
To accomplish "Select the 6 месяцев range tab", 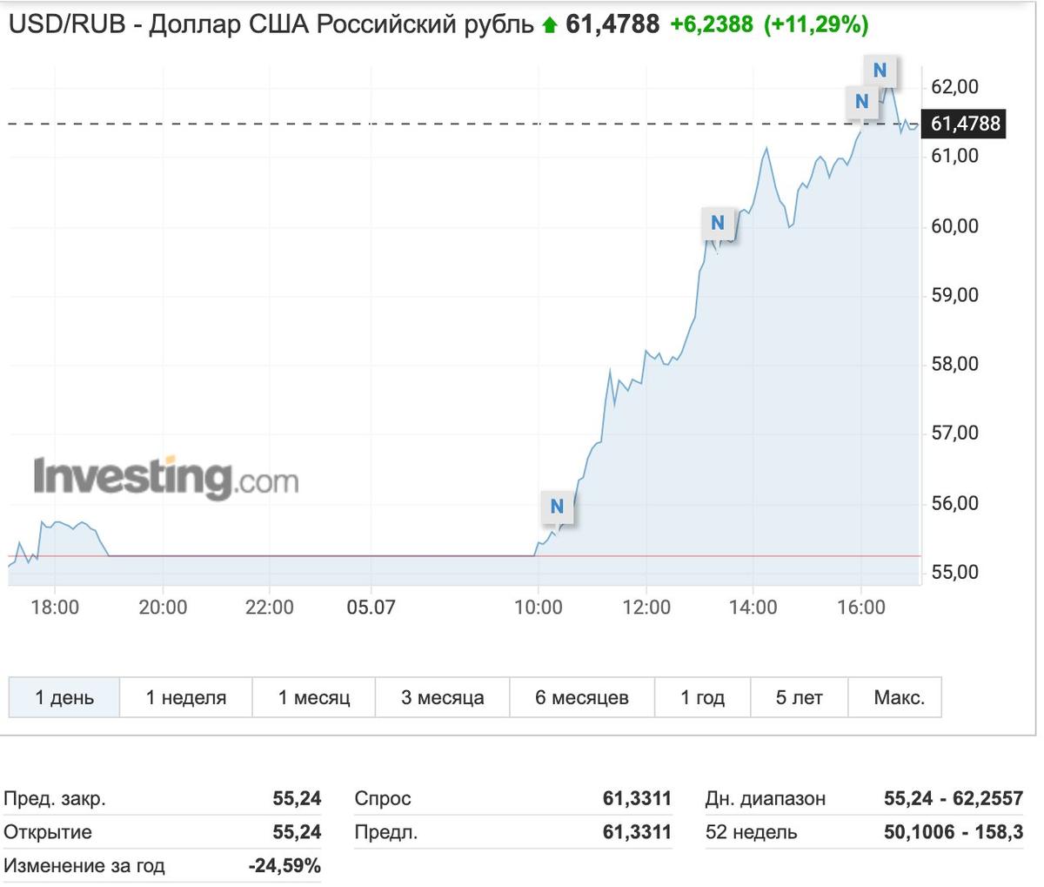I will pyautogui.click(x=581, y=697).
